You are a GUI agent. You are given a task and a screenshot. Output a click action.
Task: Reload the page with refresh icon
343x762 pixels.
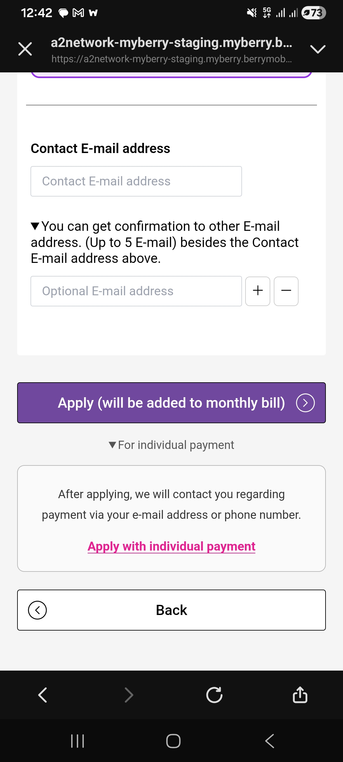click(x=214, y=695)
